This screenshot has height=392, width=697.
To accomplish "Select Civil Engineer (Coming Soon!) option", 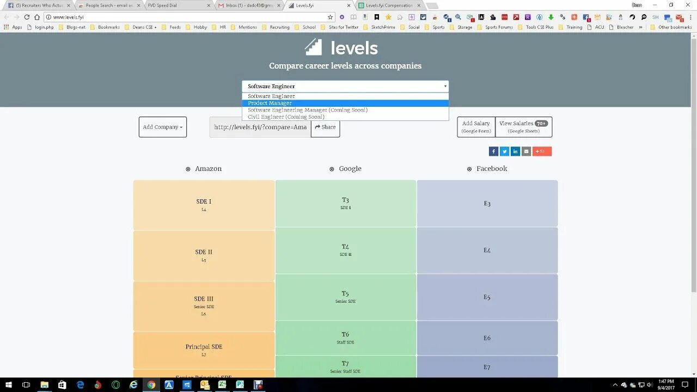I will point(345,117).
